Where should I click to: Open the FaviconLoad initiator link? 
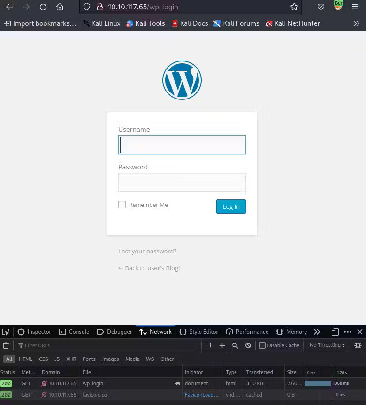[x=202, y=395]
